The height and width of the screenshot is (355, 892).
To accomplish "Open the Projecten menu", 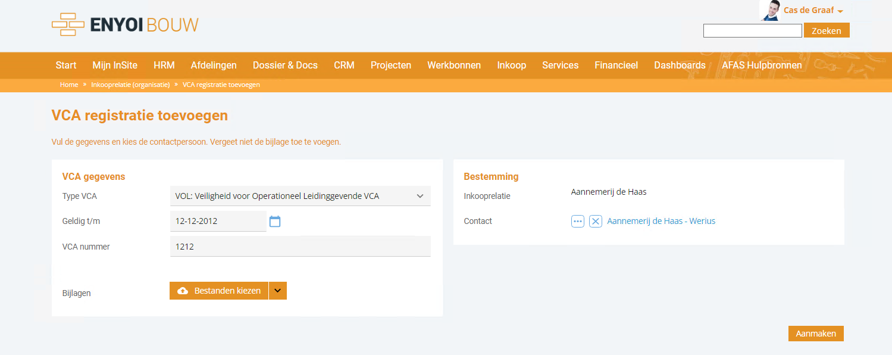I will pos(391,65).
